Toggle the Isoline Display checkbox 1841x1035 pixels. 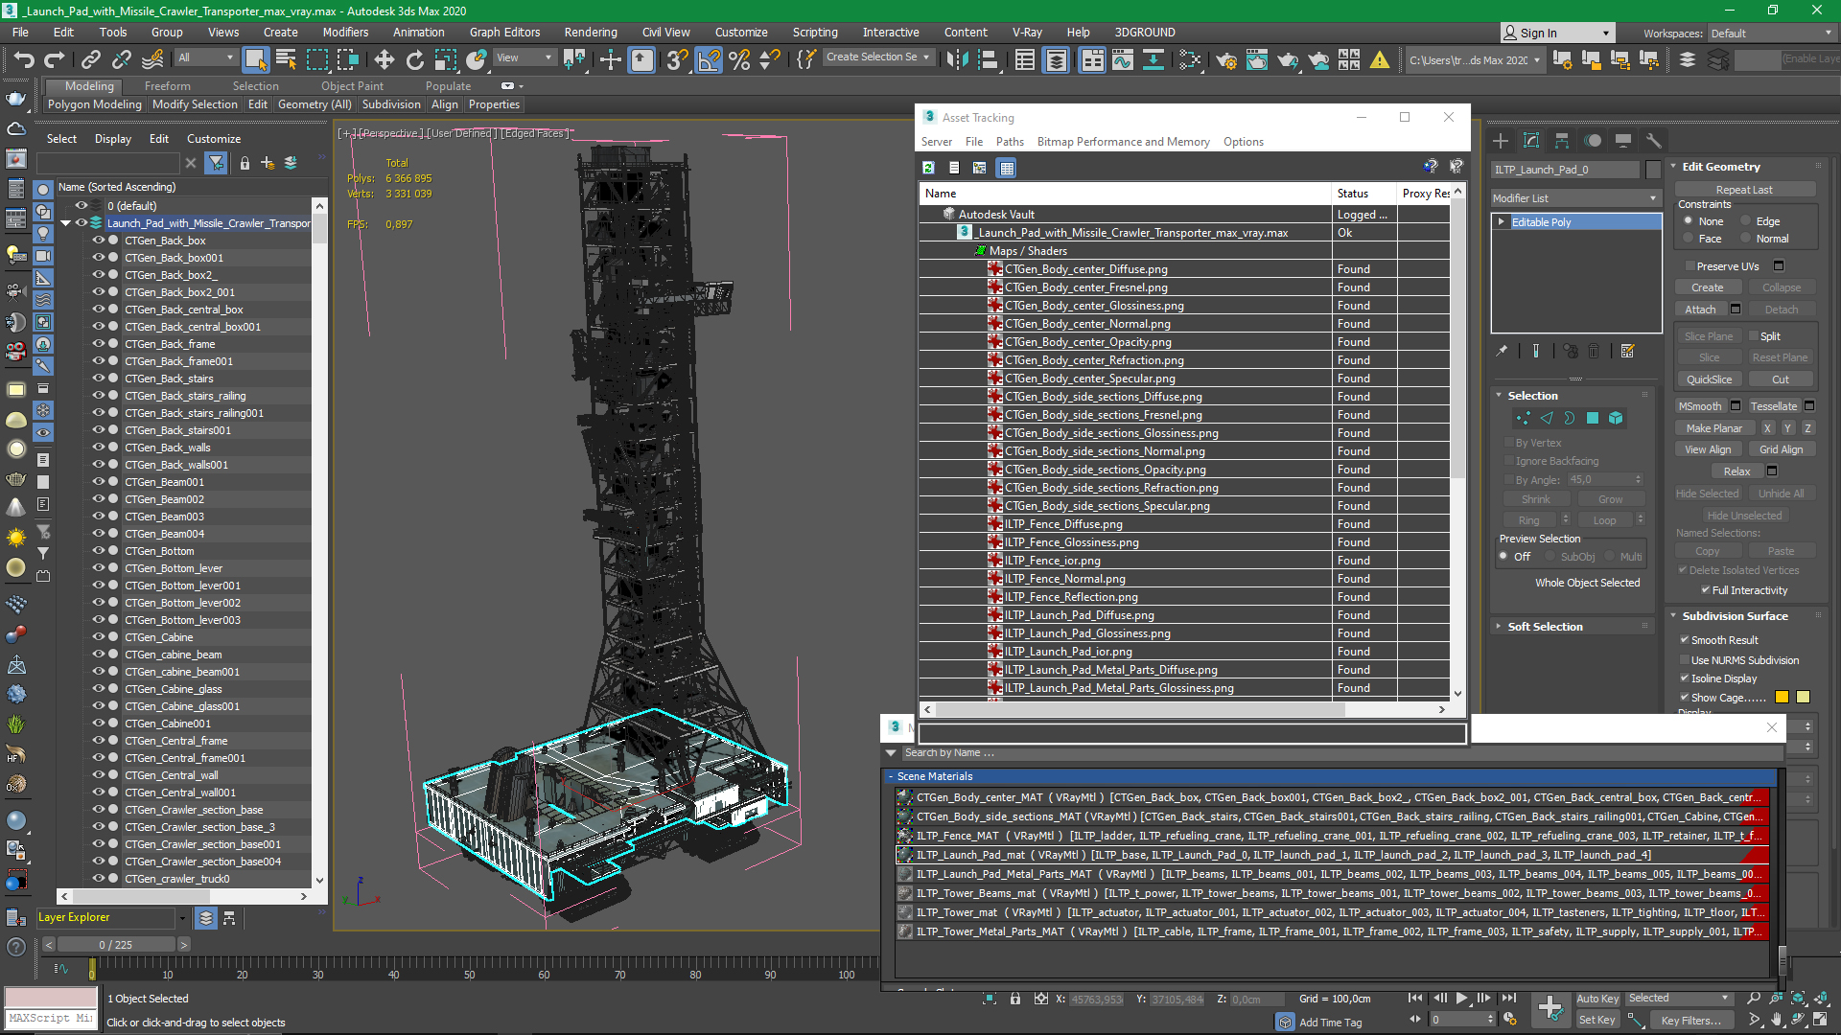coord(1685,678)
